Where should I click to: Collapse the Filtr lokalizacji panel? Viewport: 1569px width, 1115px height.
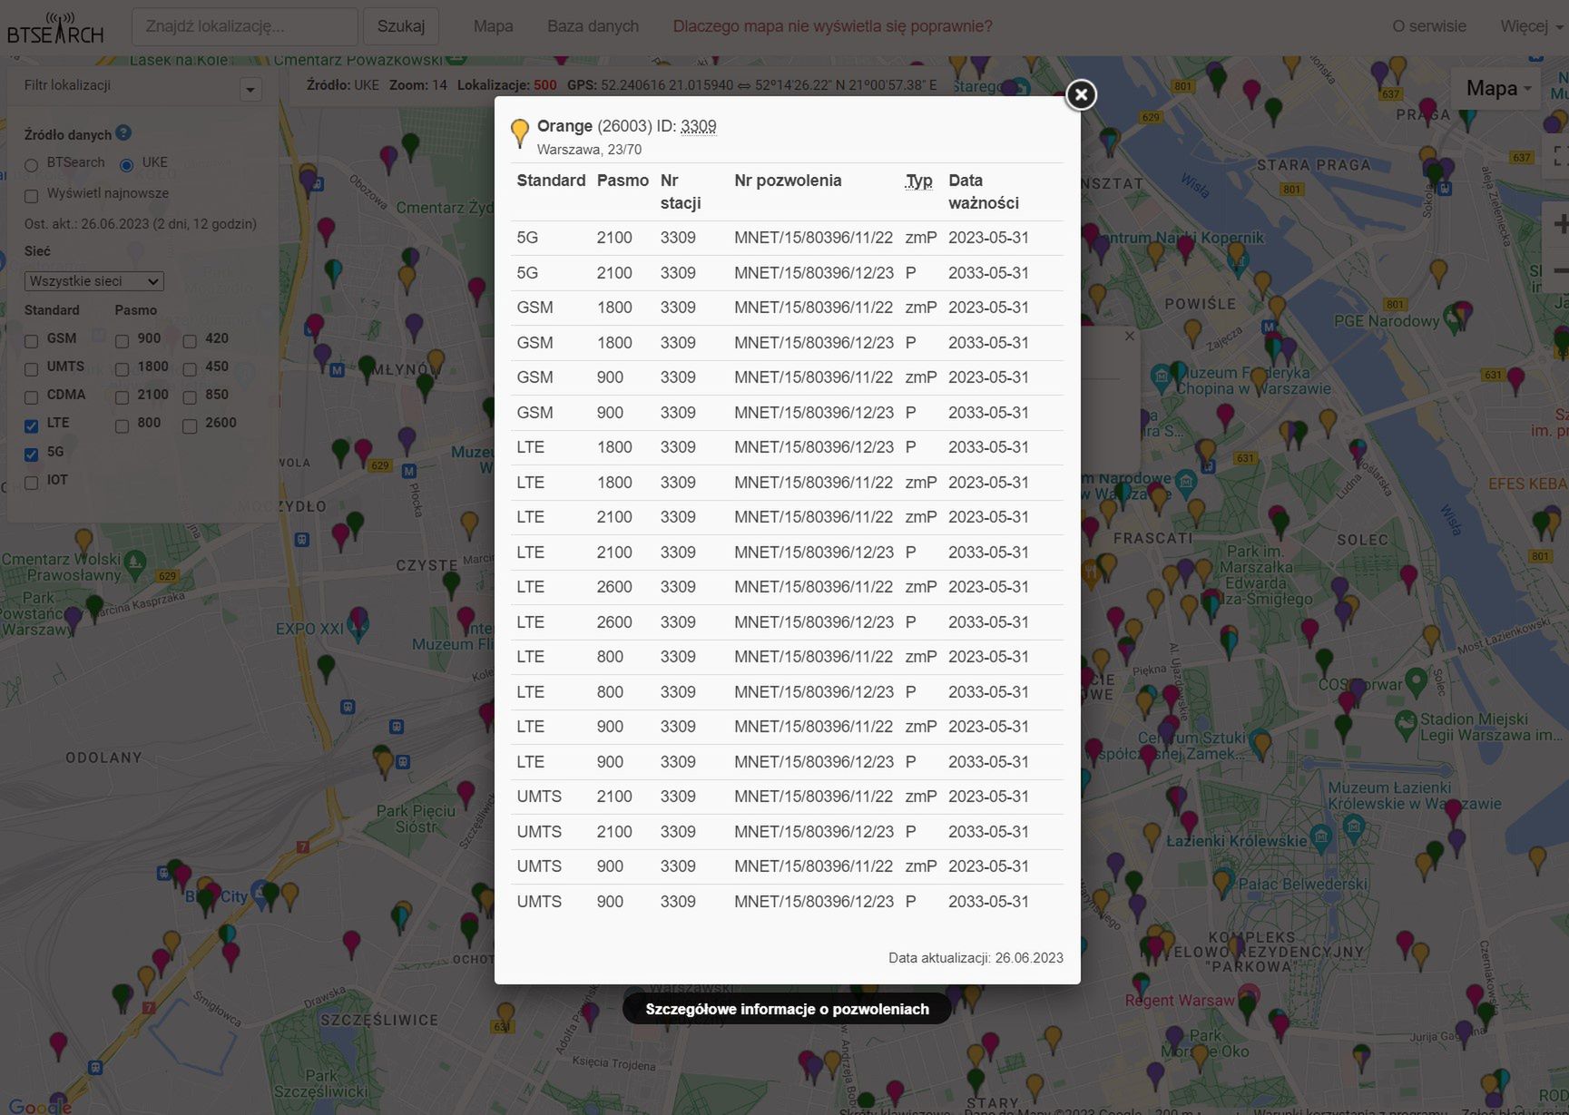coord(250,89)
